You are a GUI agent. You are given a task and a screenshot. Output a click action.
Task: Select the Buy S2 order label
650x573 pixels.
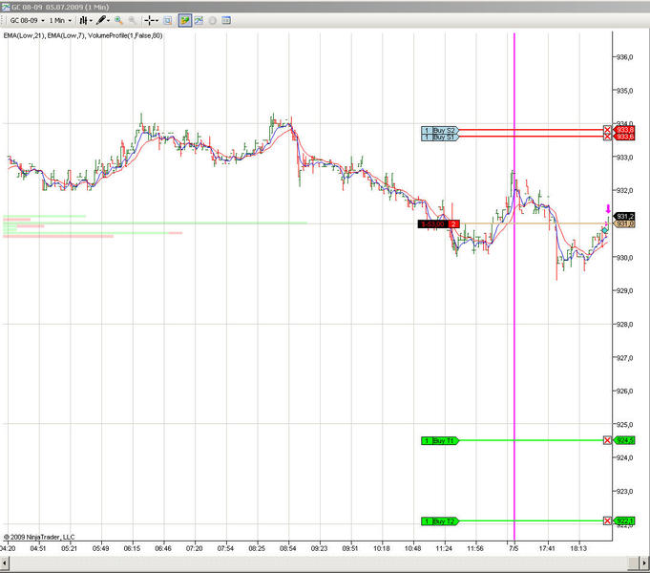coord(440,130)
